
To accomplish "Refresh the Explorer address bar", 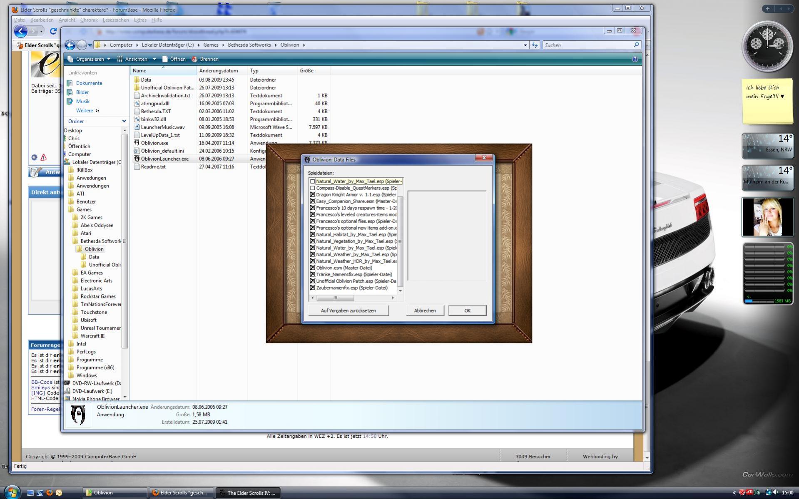I will pyautogui.click(x=535, y=45).
